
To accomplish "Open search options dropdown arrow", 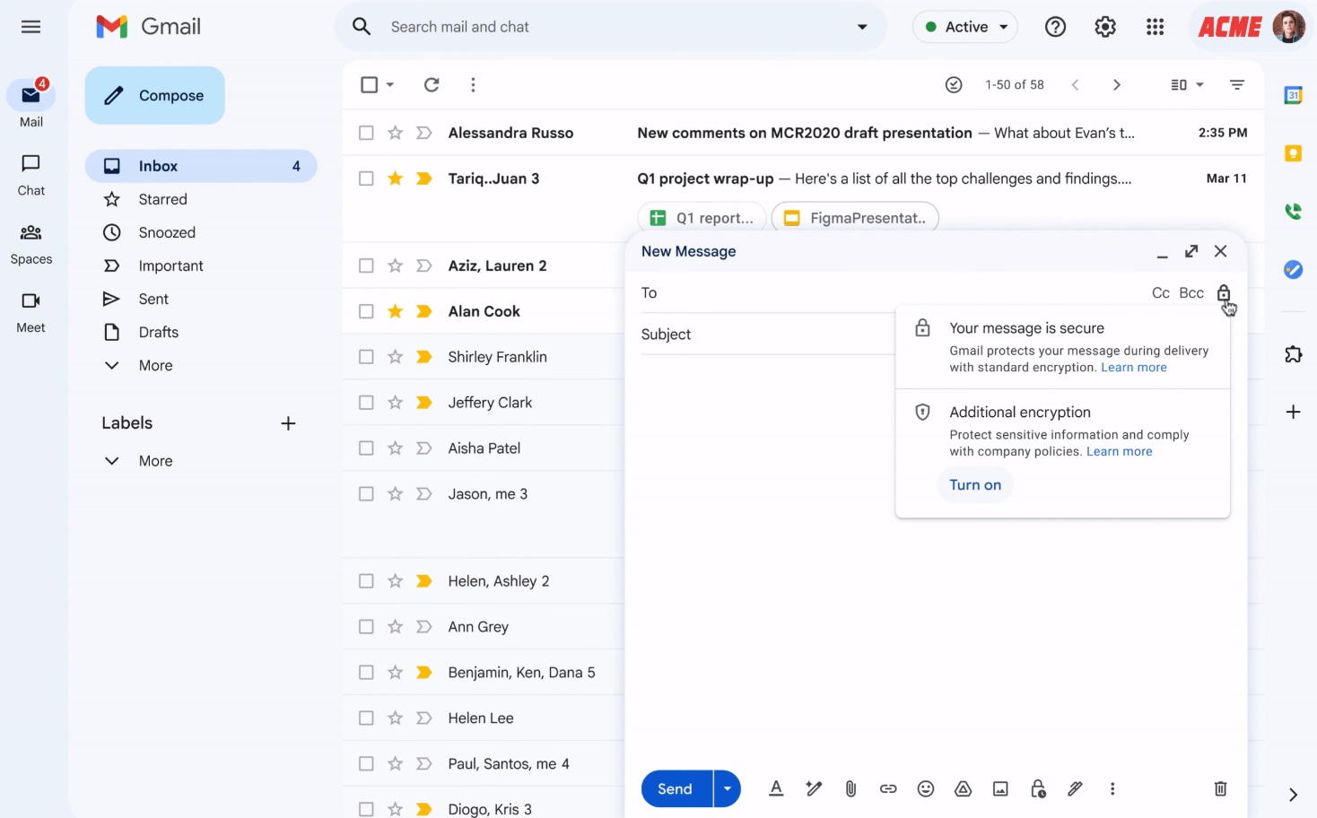I will tap(862, 27).
